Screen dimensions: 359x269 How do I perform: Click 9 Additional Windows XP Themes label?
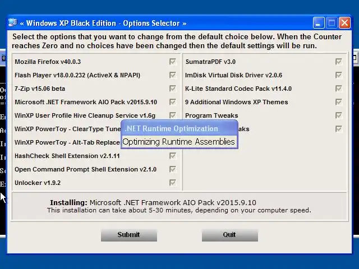coord(237,102)
